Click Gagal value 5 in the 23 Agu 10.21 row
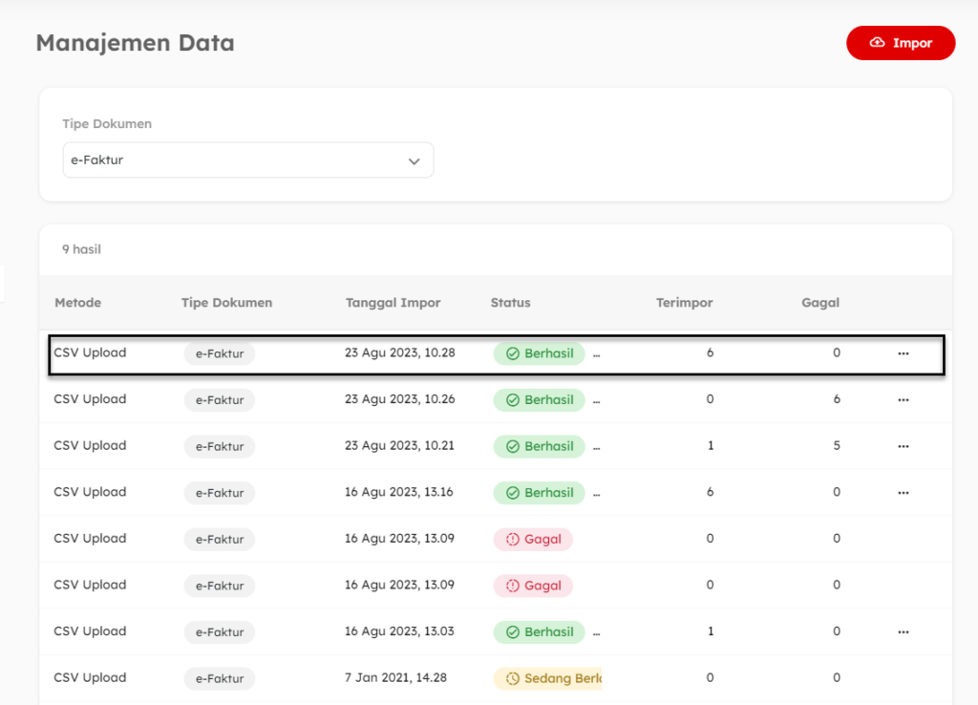 (837, 445)
